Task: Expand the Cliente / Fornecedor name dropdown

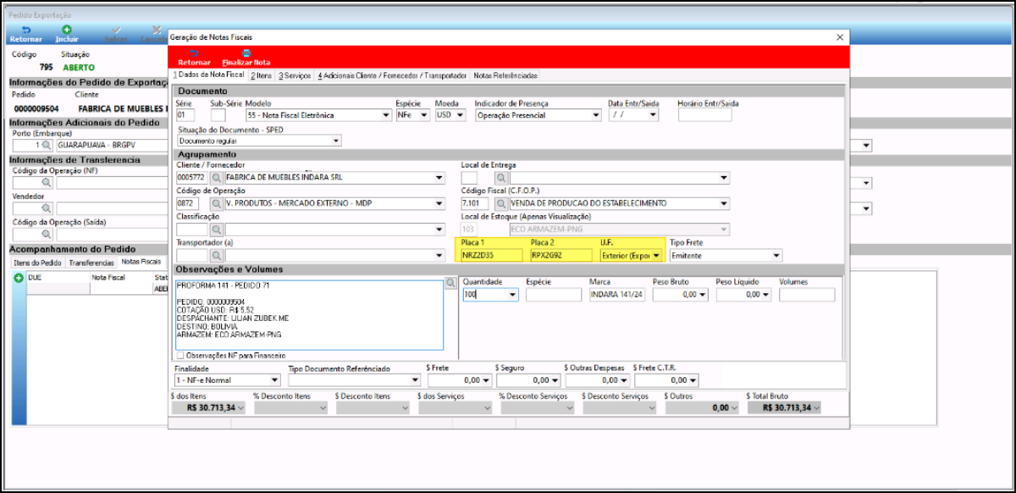Action: 439,178
